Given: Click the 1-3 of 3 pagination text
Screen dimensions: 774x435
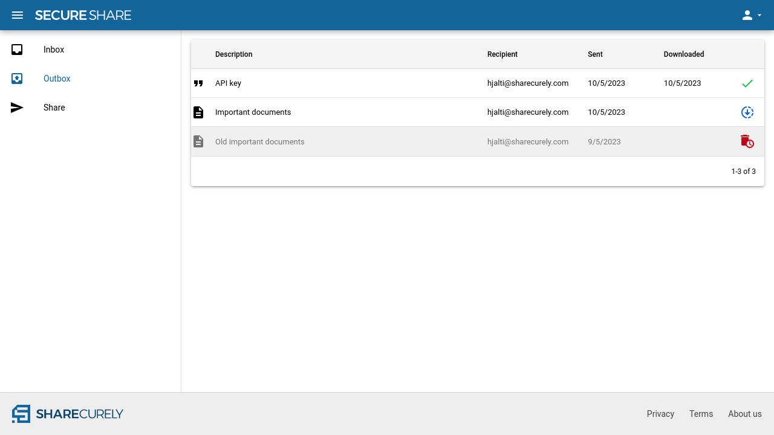Looking at the screenshot, I should [743, 172].
